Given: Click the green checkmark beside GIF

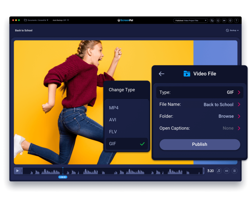Looking at the screenshot, I should pyautogui.click(x=142, y=144).
